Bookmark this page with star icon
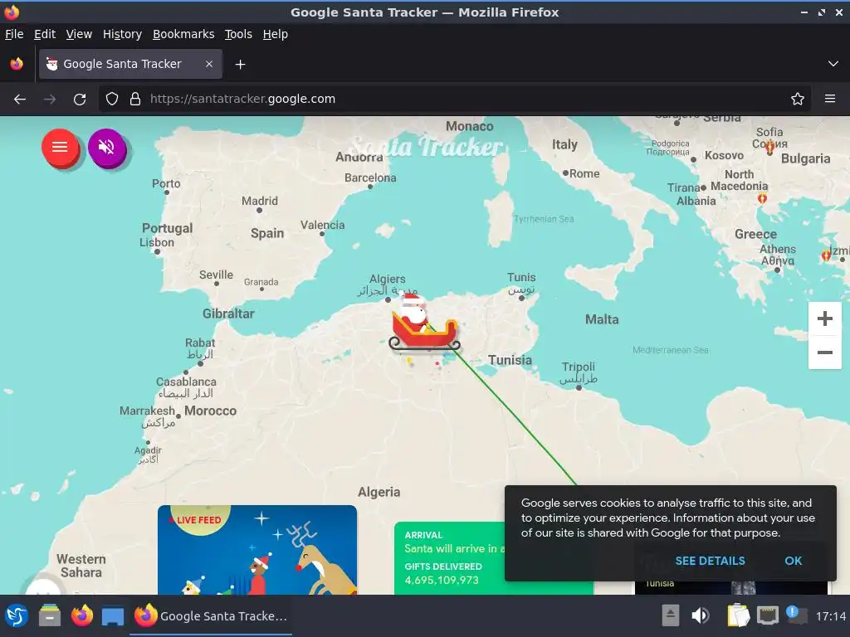Image resolution: width=850 pixels, height=637 pixels. [797, 100]
